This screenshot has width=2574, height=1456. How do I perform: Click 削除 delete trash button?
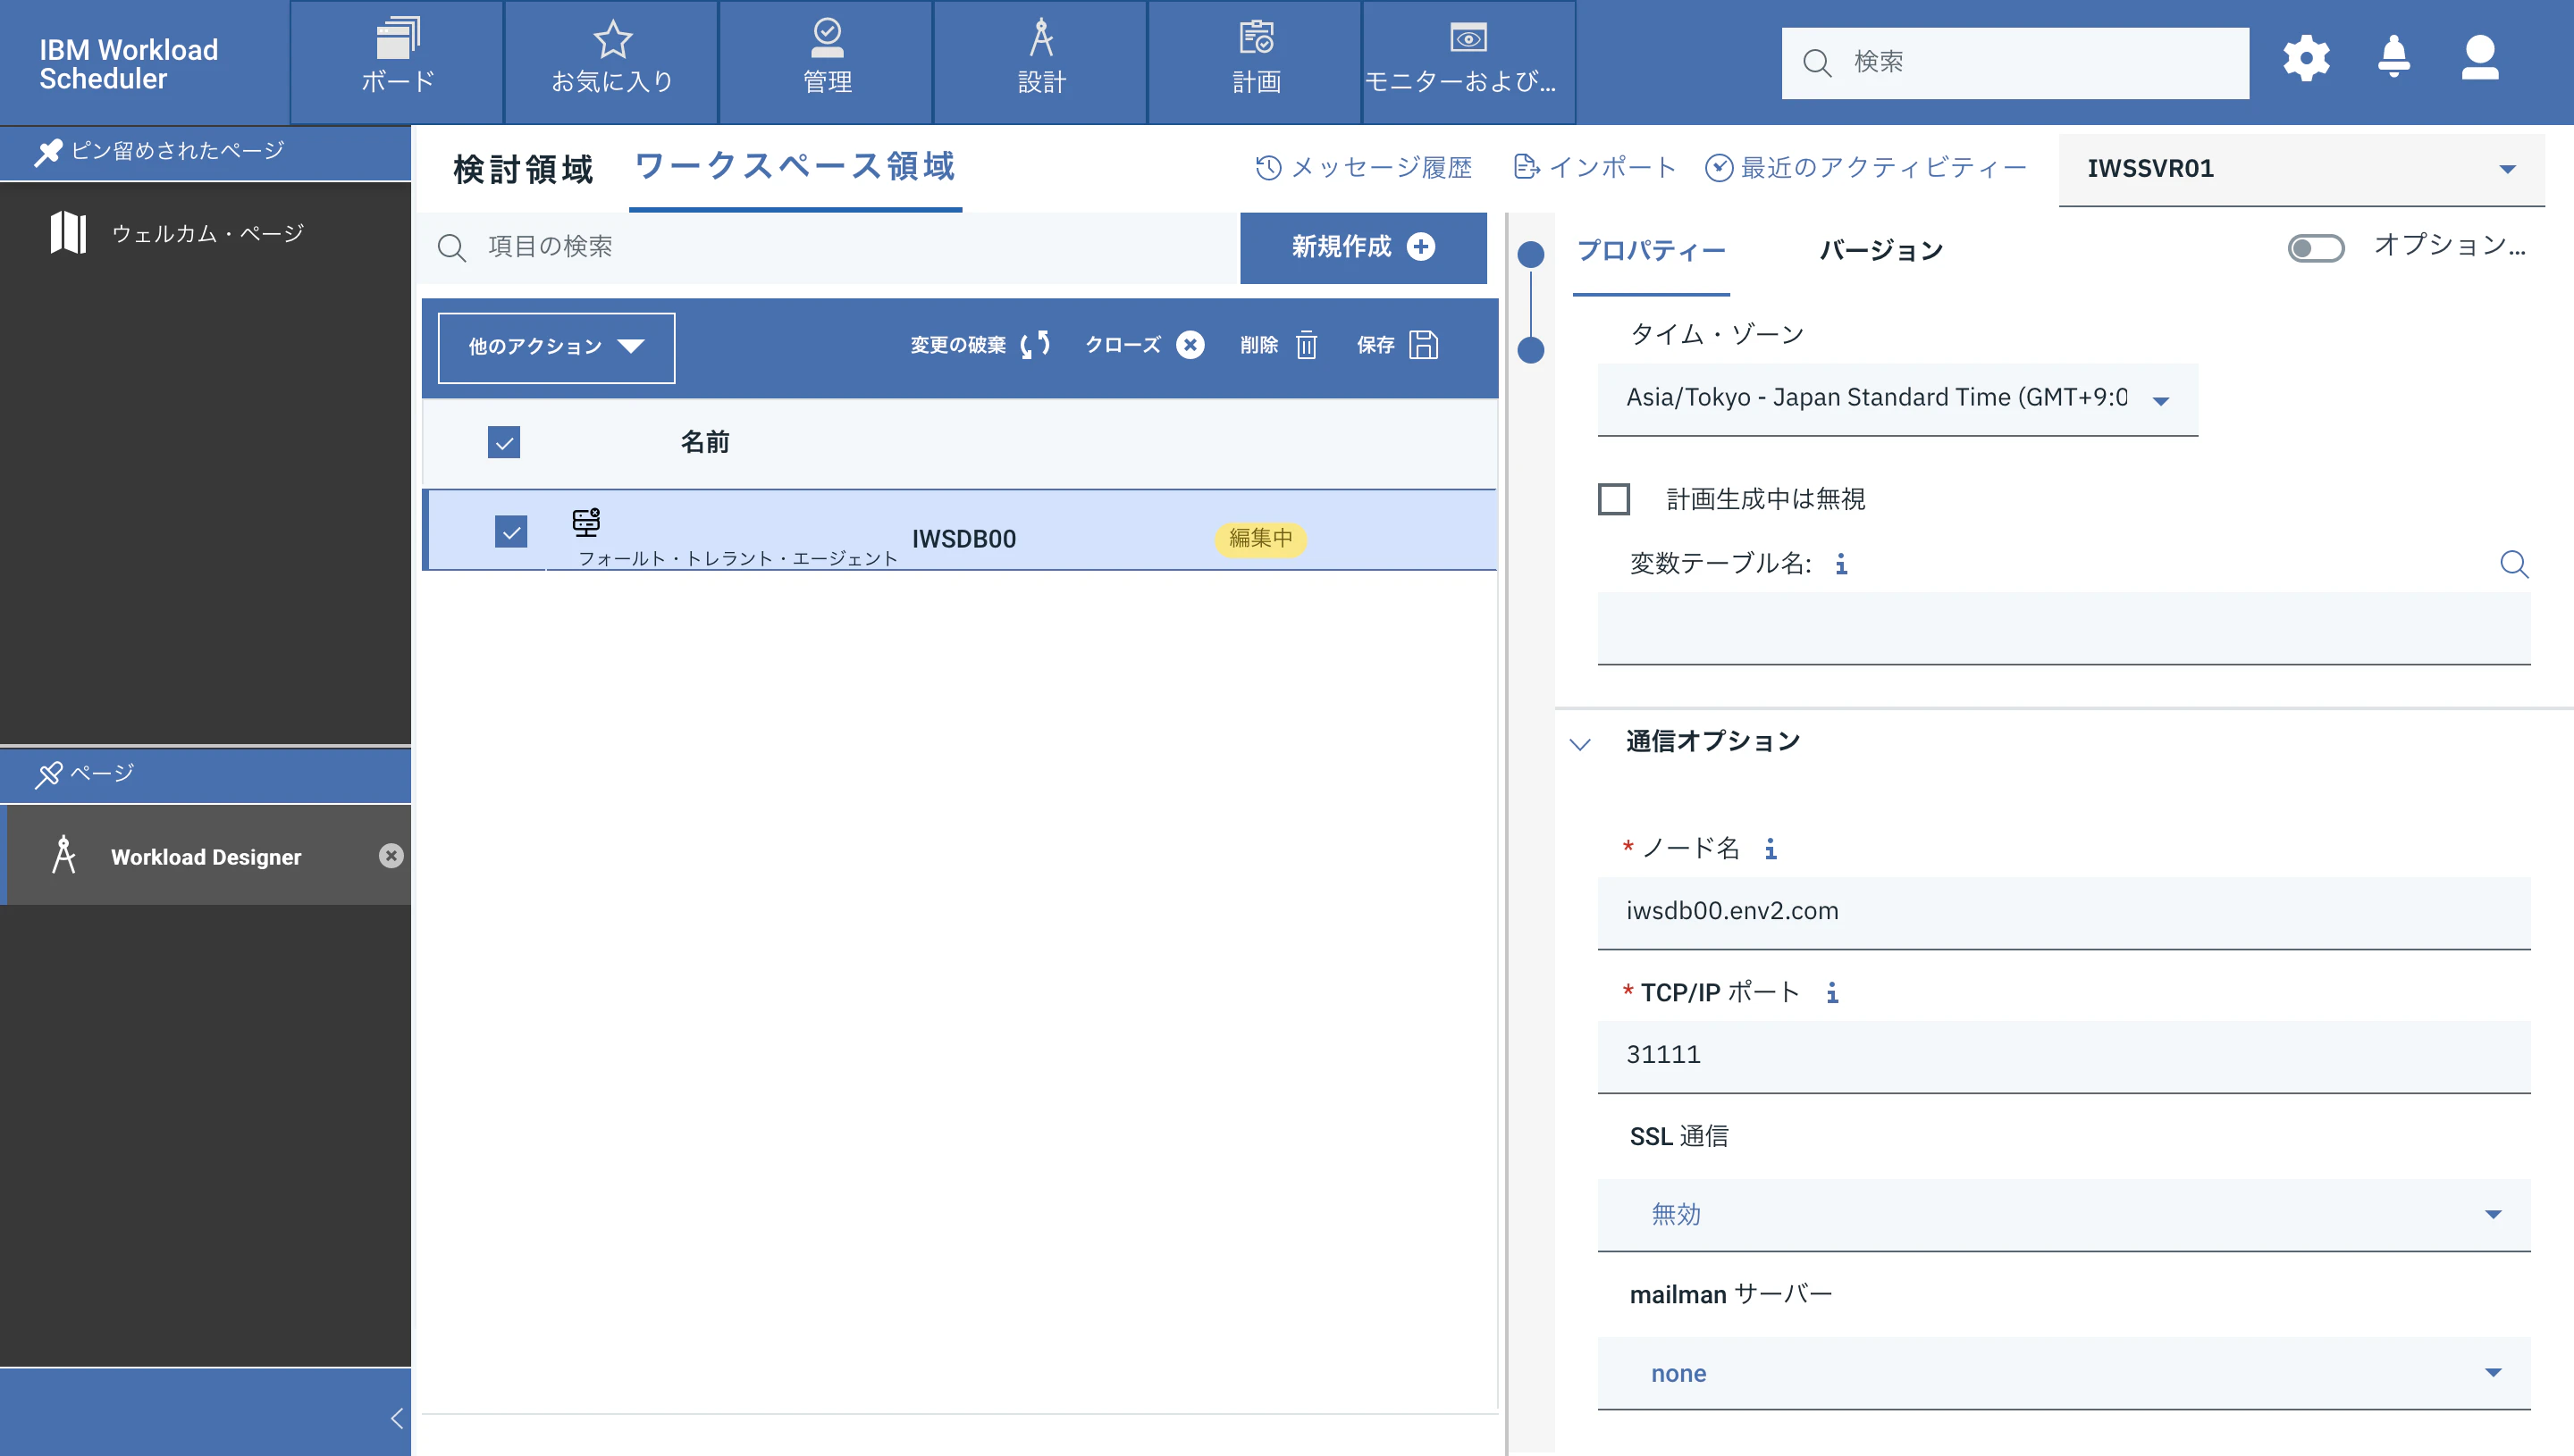[1280, 345]
